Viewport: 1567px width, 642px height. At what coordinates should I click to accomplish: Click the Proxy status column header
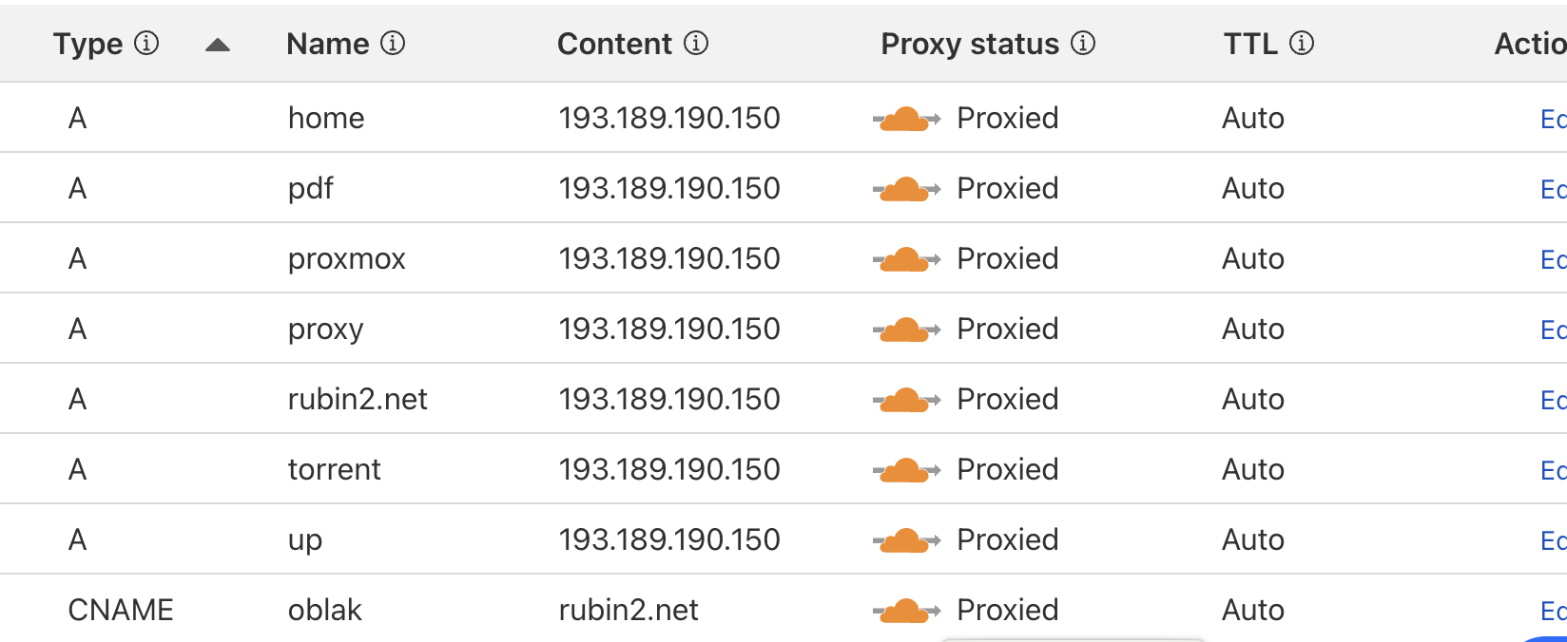tap(970, 44)
